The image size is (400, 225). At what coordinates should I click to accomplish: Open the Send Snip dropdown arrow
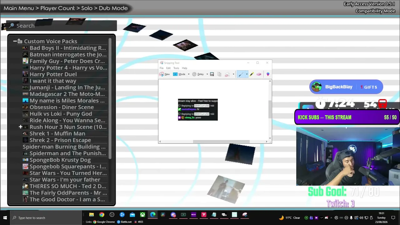coord(233,74)
